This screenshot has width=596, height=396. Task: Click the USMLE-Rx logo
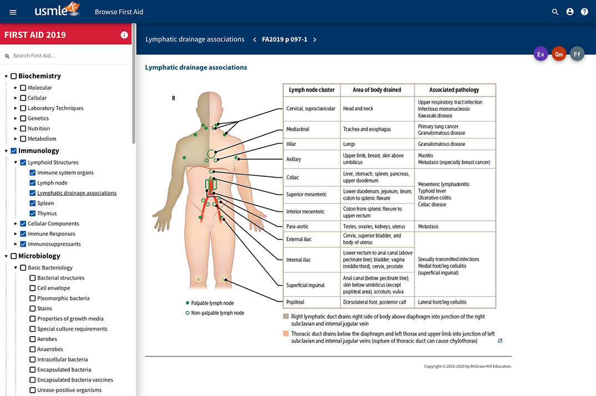pos(57,9)
